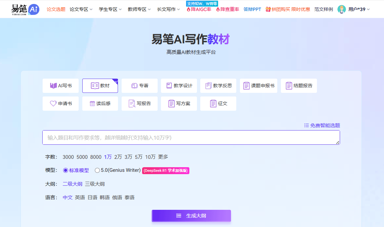Switch to the 教材 tab

100,86
